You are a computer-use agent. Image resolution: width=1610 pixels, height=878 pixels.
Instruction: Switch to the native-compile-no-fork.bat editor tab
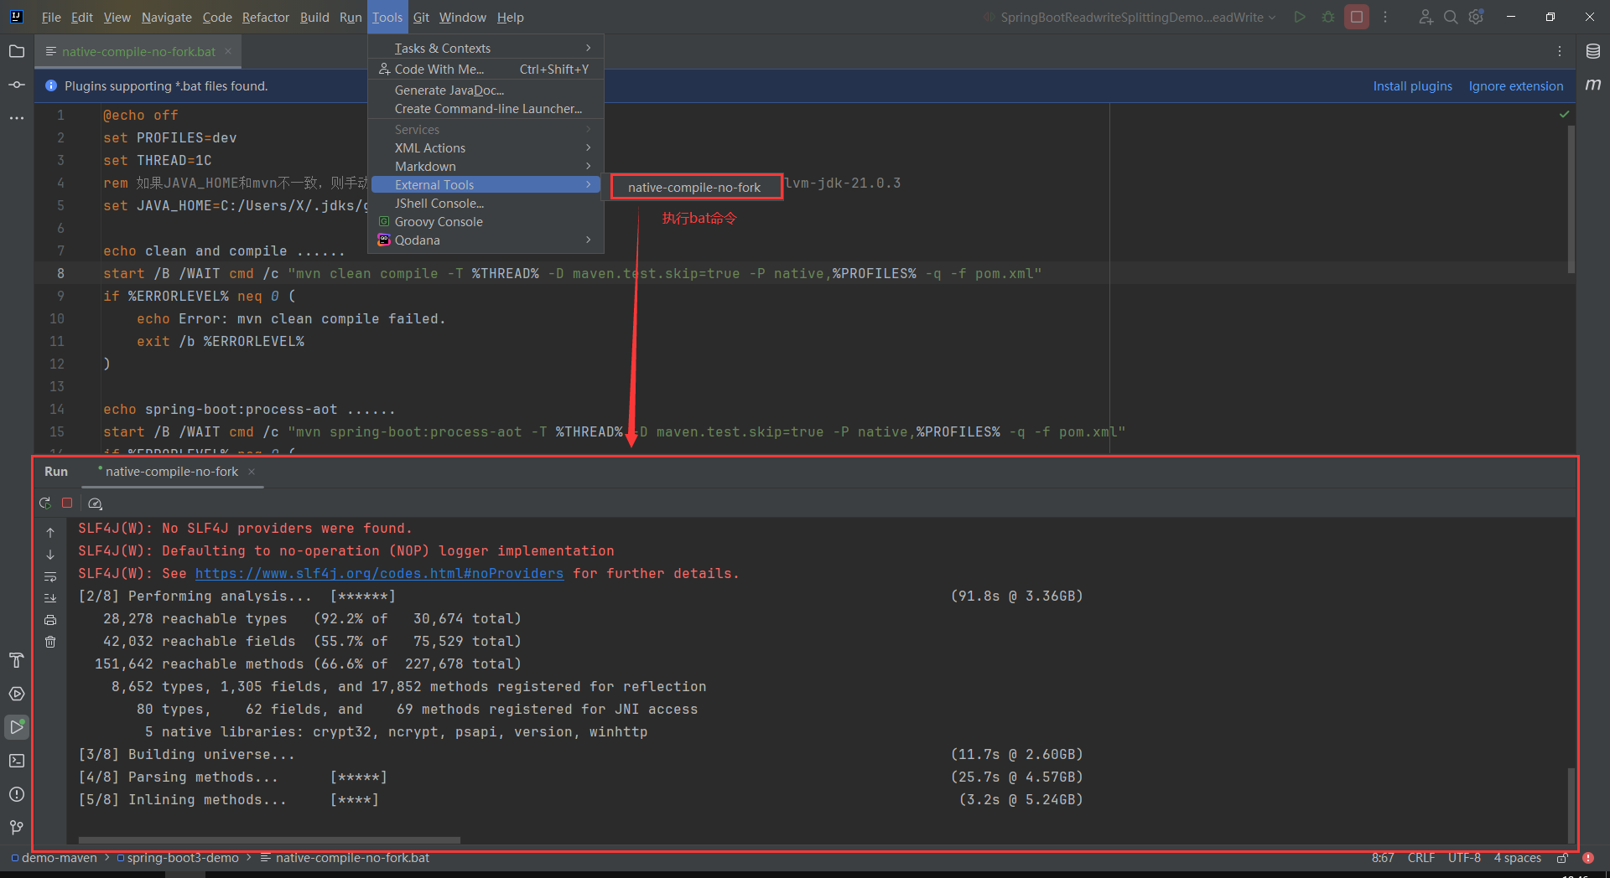[137, 51]
